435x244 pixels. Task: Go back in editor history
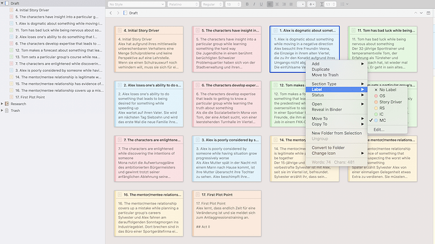pos(111,13)
